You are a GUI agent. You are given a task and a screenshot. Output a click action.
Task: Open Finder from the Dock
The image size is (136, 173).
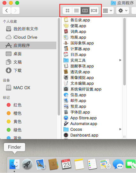pyautogui.click(x=14, y=164)
